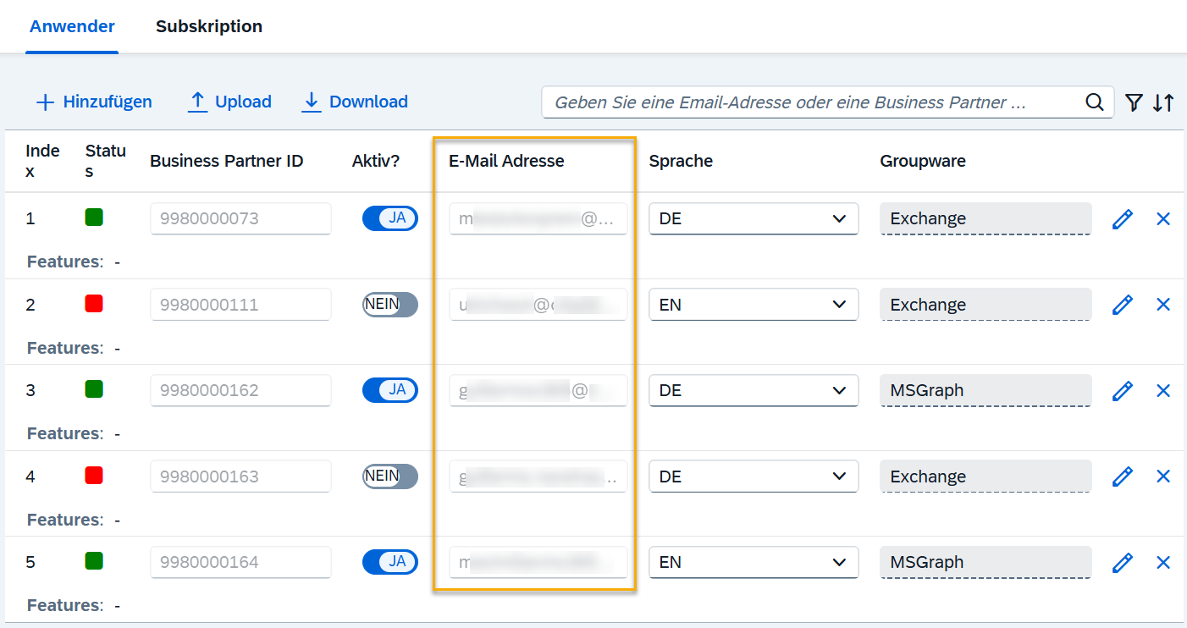
Task: Enable the NEIN switch in row 2
Action: coord(390,305)
